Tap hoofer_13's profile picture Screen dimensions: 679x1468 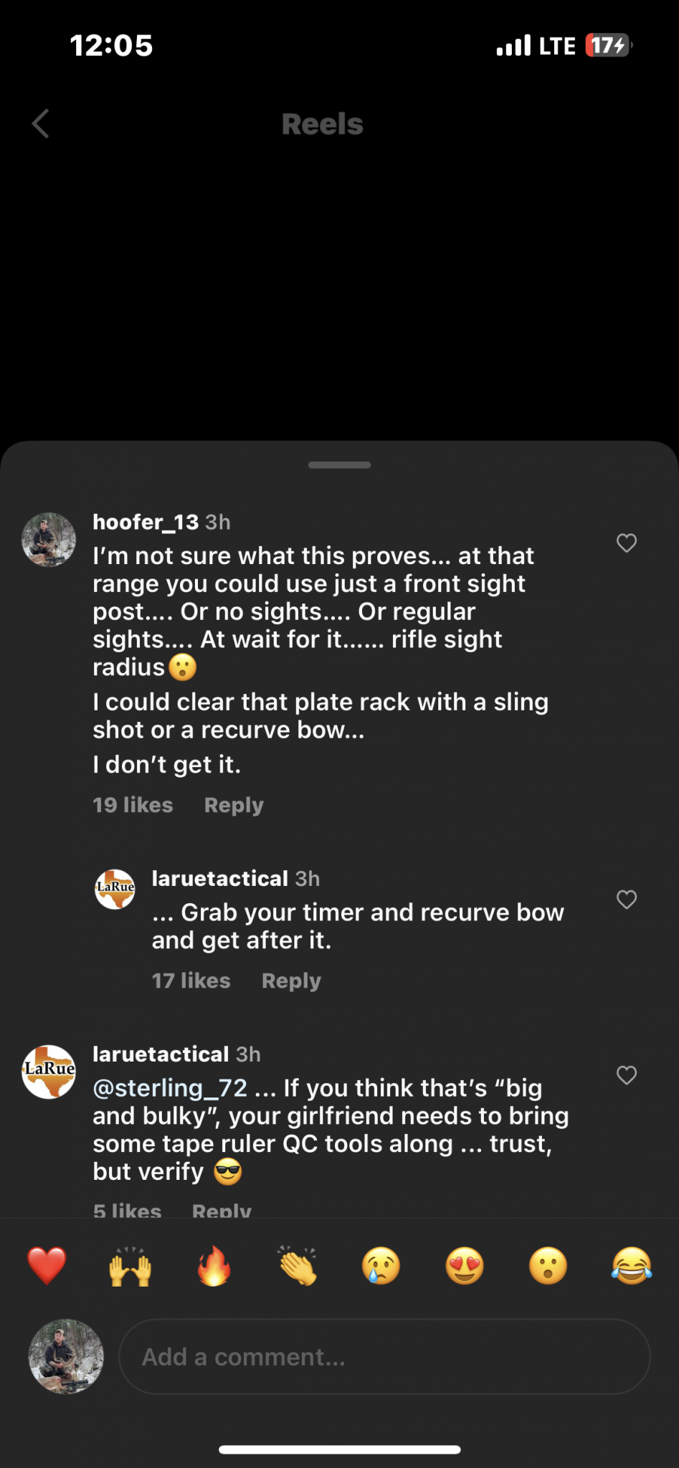click(x=49, y=540)
